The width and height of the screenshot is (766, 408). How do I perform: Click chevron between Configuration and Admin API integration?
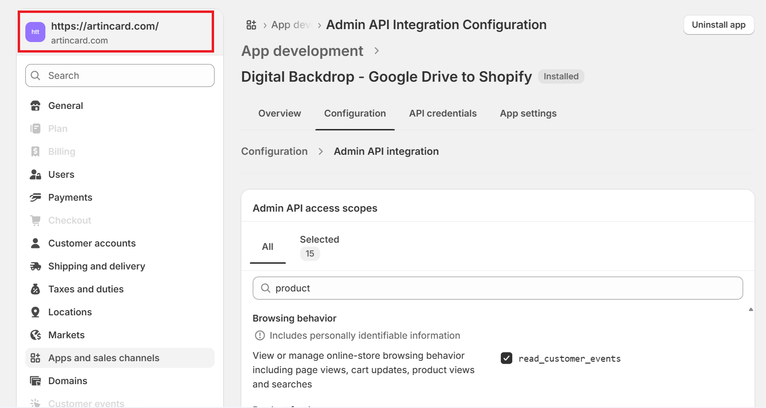coord(321,151)
